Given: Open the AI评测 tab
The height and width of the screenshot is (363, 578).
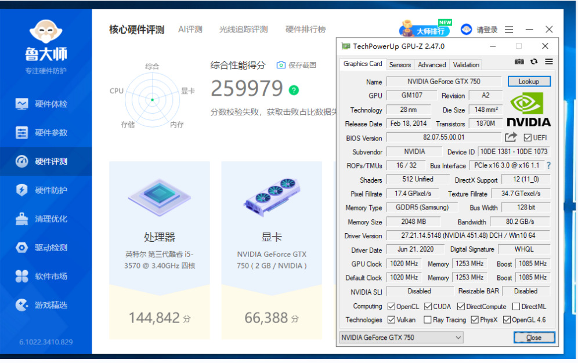Looking at the screenshot, I should [x=190, y=30].
